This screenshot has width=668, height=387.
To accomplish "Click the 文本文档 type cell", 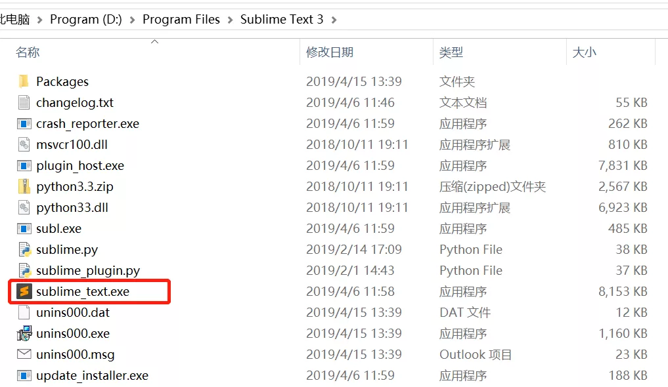I will [x=463, y=102].
